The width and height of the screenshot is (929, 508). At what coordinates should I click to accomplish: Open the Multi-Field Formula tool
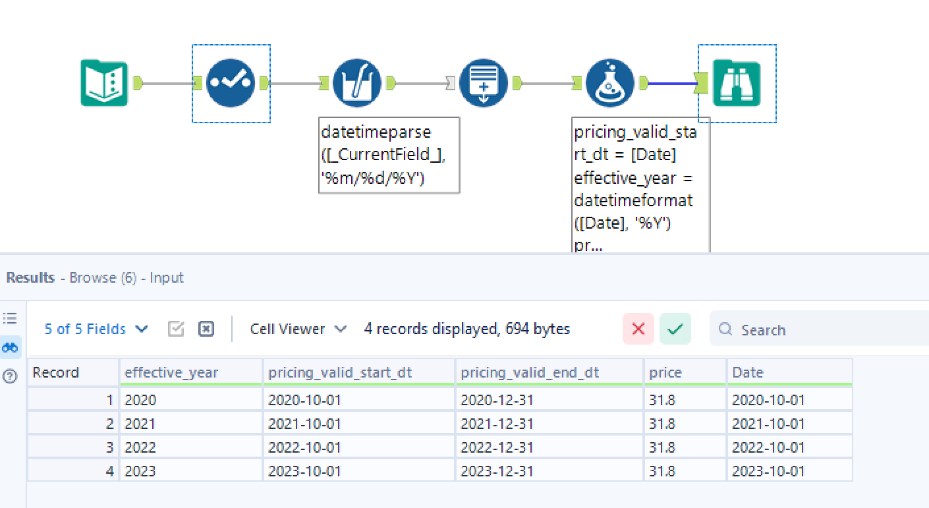[x=356, y=82]
